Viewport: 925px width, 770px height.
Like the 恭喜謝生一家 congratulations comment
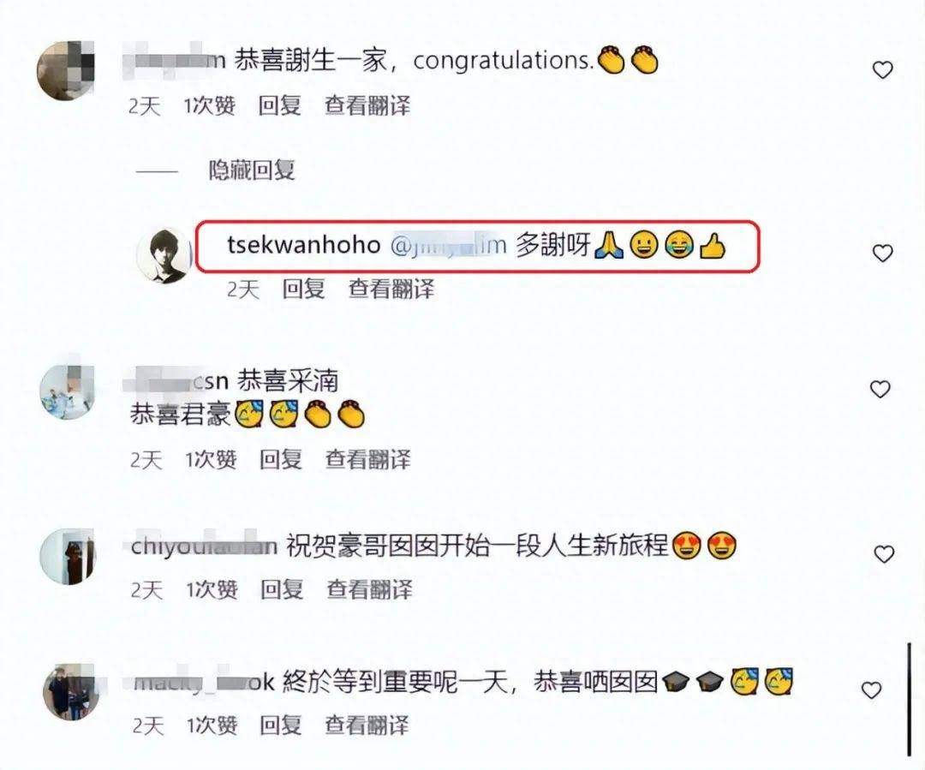point(882,70)
